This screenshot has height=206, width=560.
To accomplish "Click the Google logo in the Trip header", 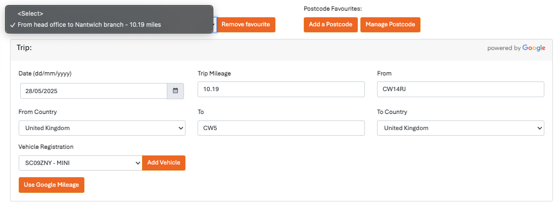I will click(x=534, y=48).
